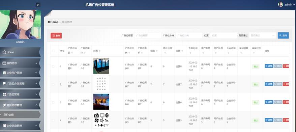Click the grid icon of 广告位管理
Screen dimensions: 296x132
(x=4, y=94)
